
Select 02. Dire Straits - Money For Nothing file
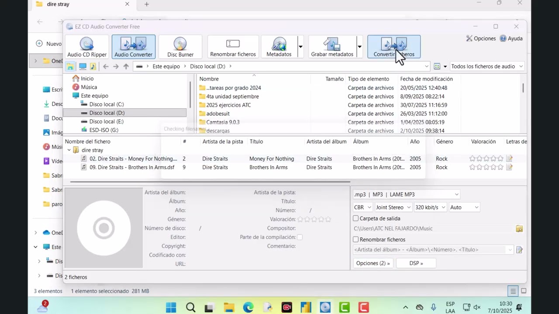[x=133, y=159]
